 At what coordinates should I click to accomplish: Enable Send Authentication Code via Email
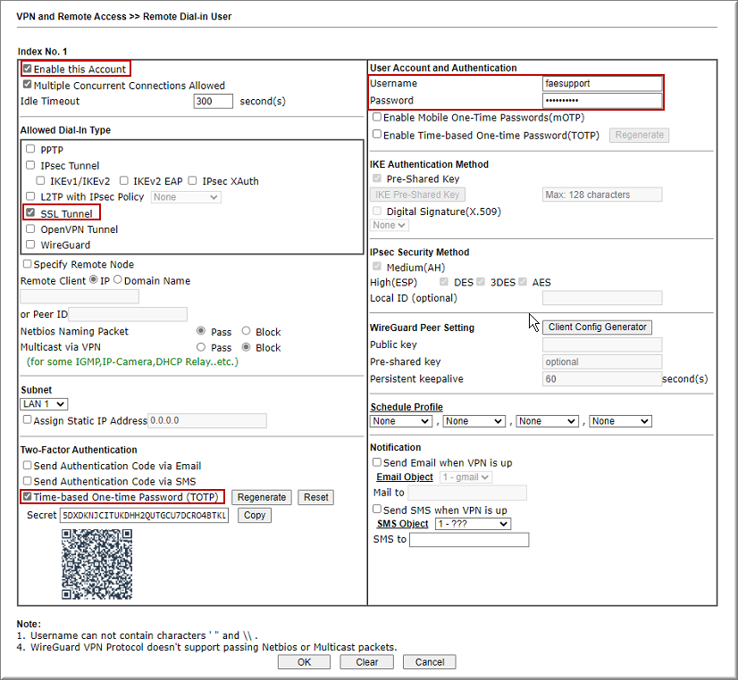28,465
